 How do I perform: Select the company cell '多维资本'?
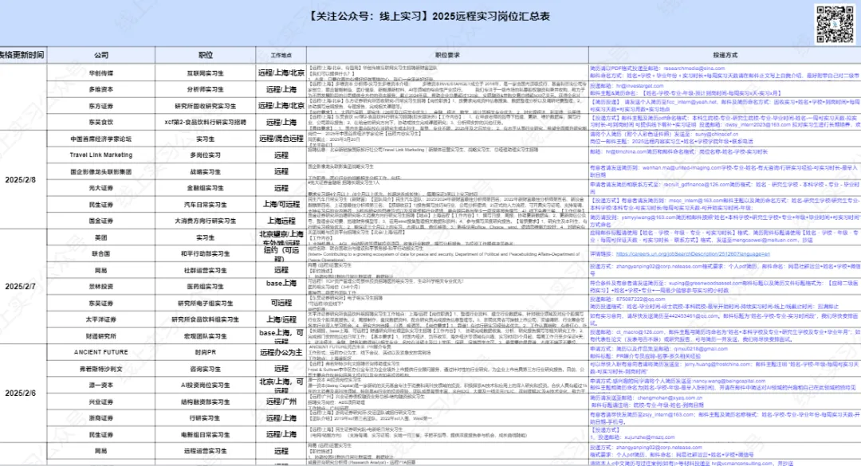(101, 89)
